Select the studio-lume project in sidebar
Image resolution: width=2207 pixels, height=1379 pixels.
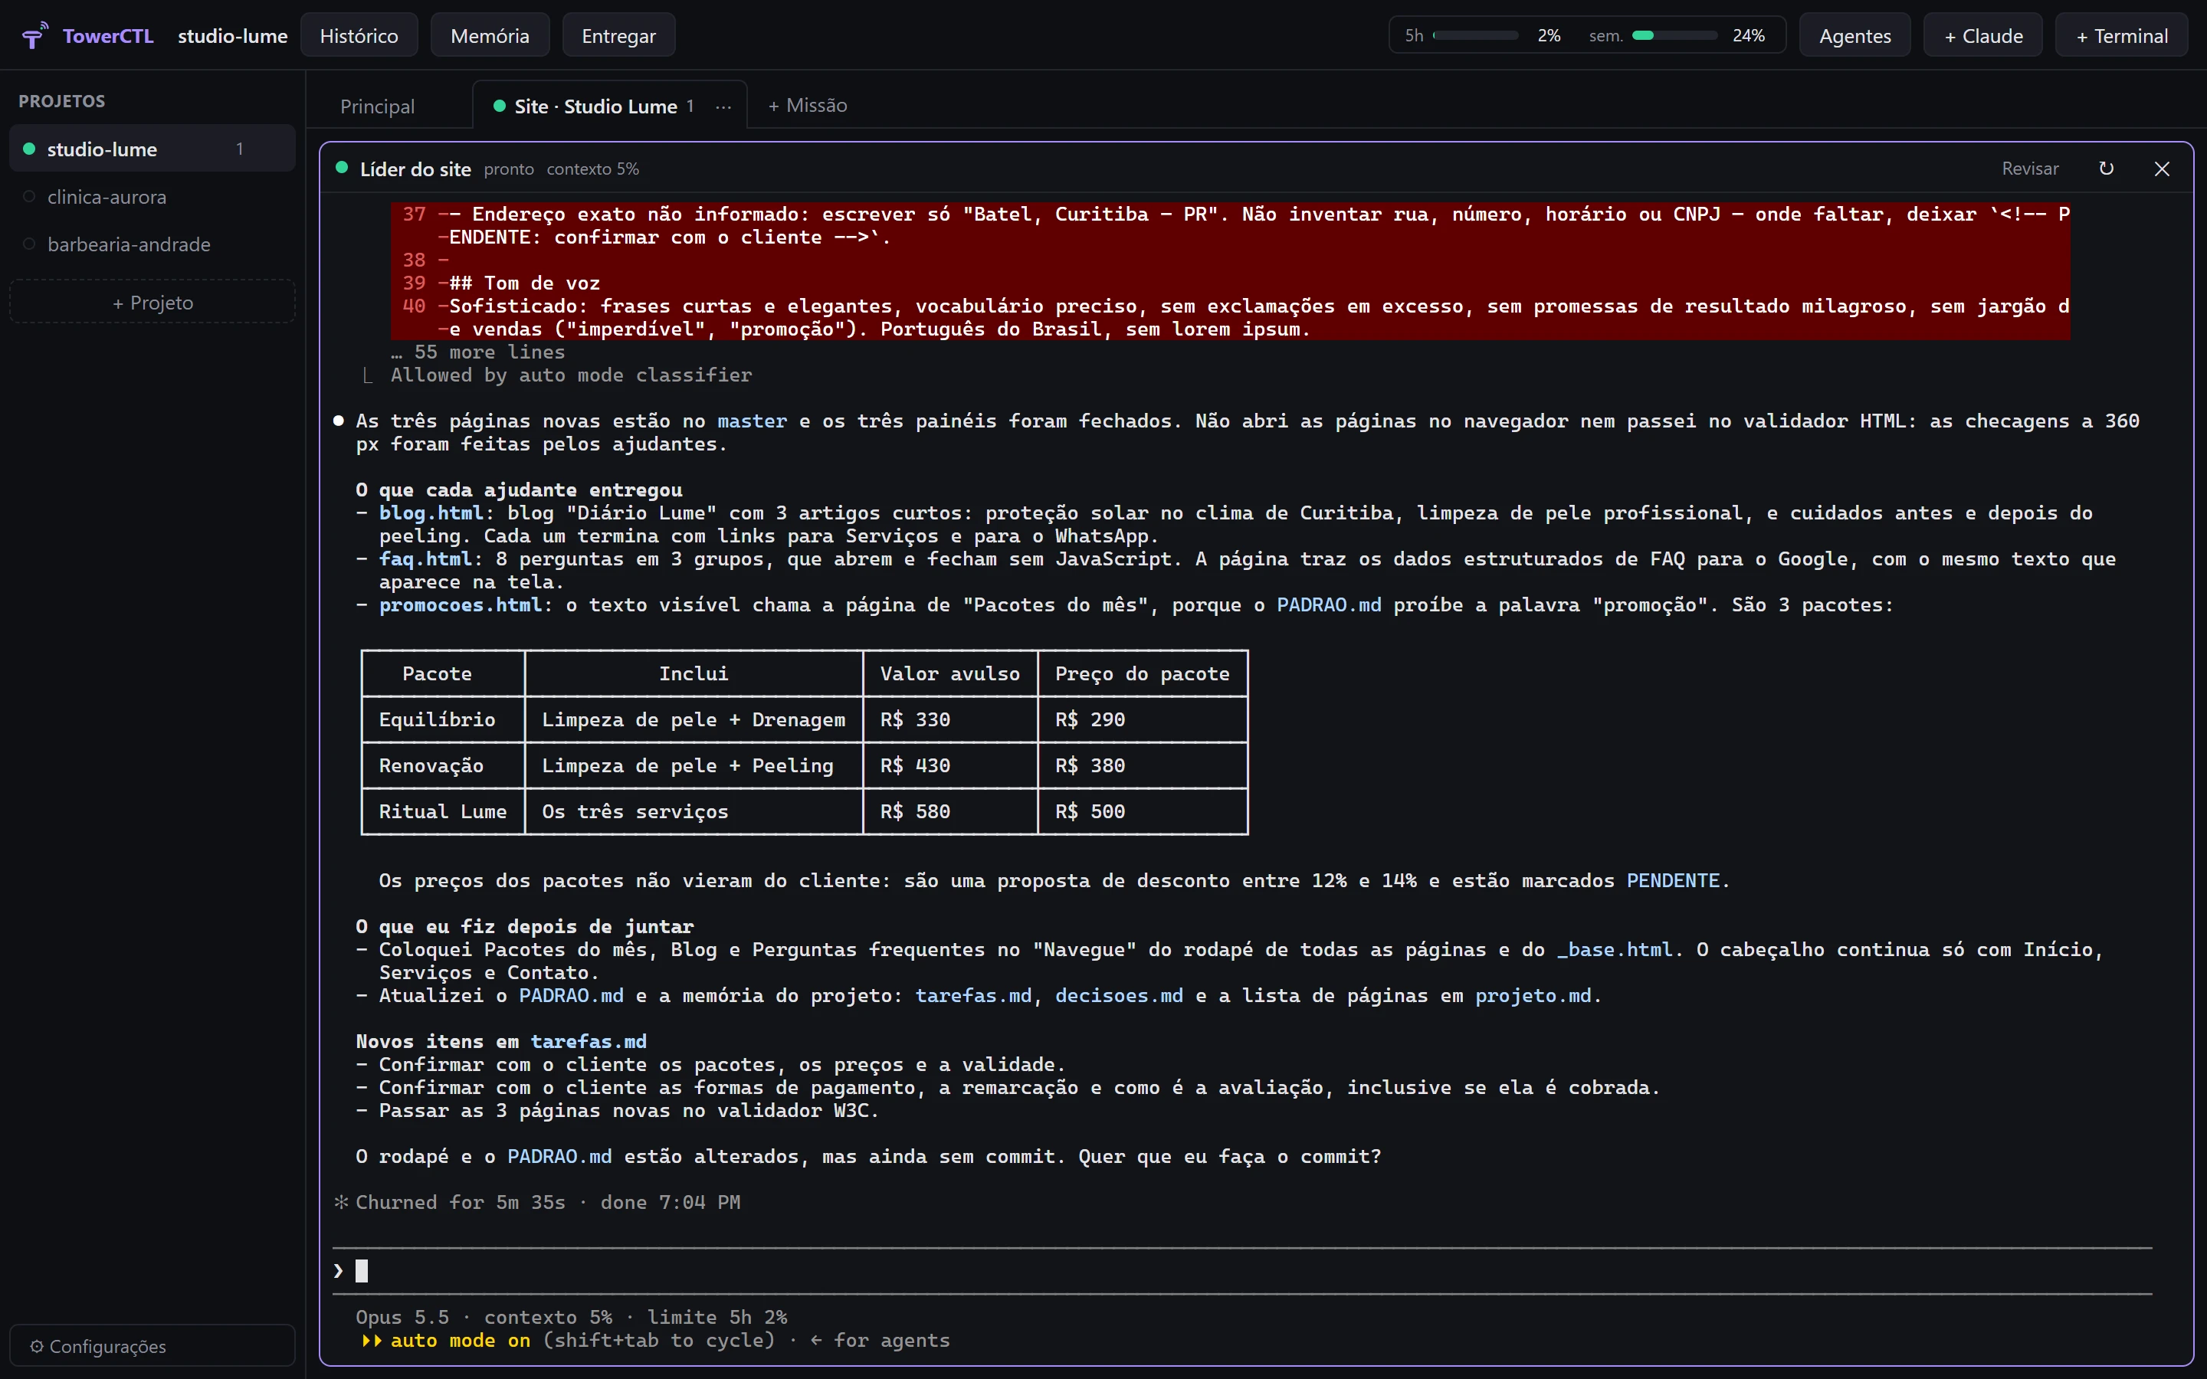pos(152,149)
